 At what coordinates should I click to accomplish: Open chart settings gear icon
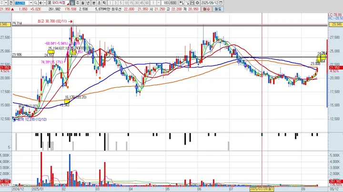[x=197, y=3]
